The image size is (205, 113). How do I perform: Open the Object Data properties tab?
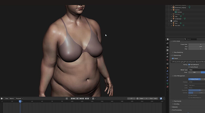(168, 84)
